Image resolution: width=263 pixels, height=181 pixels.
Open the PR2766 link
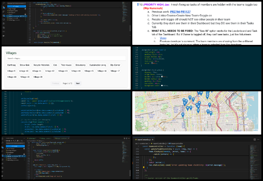175,12
